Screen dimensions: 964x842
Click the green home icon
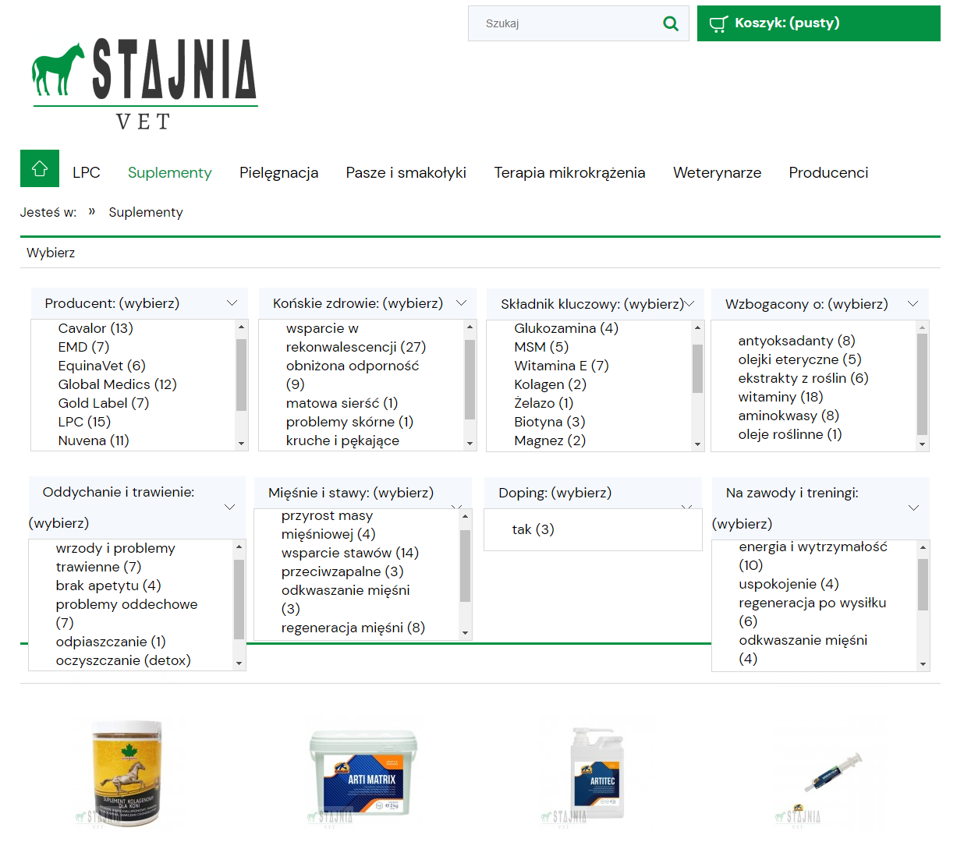coord(40,168)
